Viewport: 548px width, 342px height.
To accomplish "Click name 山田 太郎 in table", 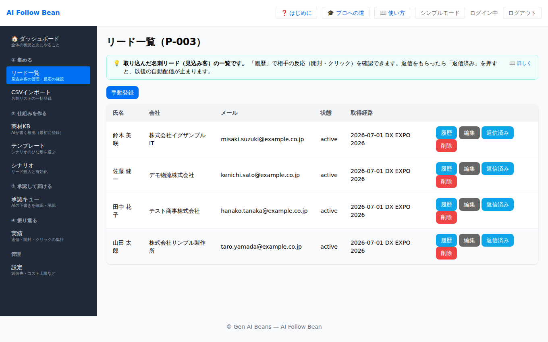I will coord(122,247).
